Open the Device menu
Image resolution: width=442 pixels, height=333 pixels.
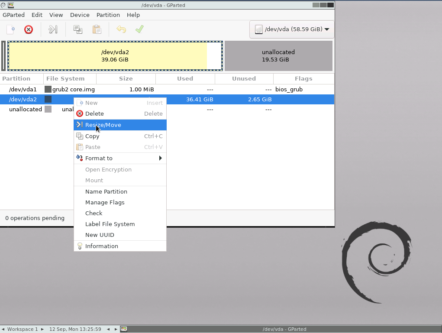[80, 15]
